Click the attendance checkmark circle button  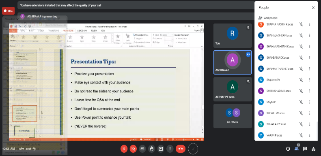click(x=193, y=149)
